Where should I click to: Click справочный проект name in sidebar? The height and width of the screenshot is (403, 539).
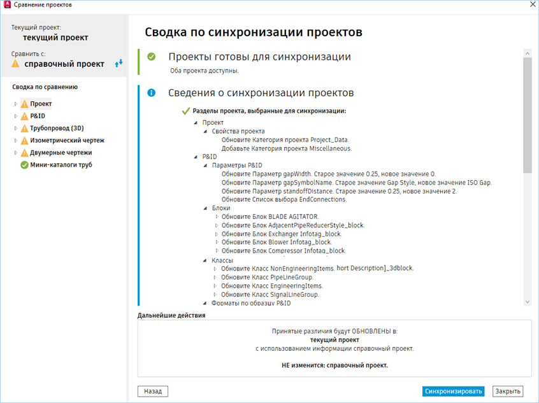click(64, 64)
